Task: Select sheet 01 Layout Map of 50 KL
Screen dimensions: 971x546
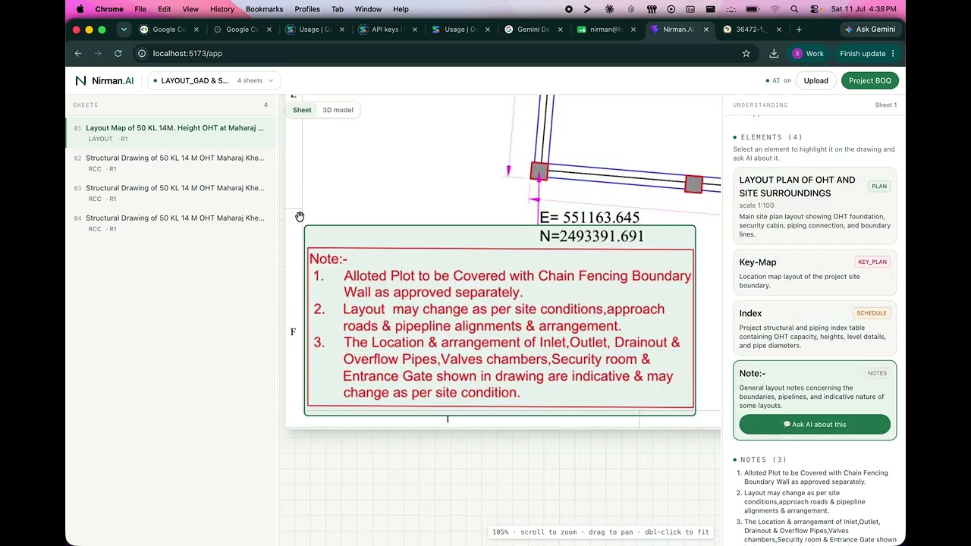Action: pyautogui.click(x=171, y=133)
